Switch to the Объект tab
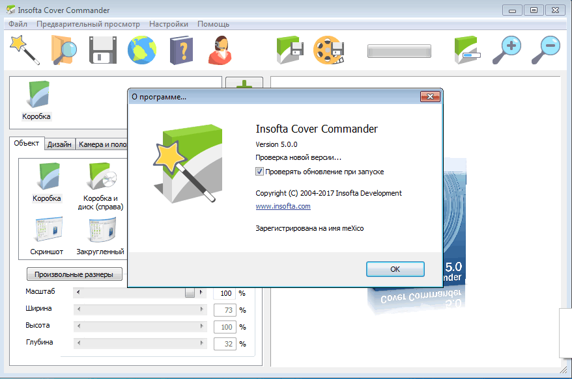Viewport: 572px width, 379px height. [x=27, y=143]
